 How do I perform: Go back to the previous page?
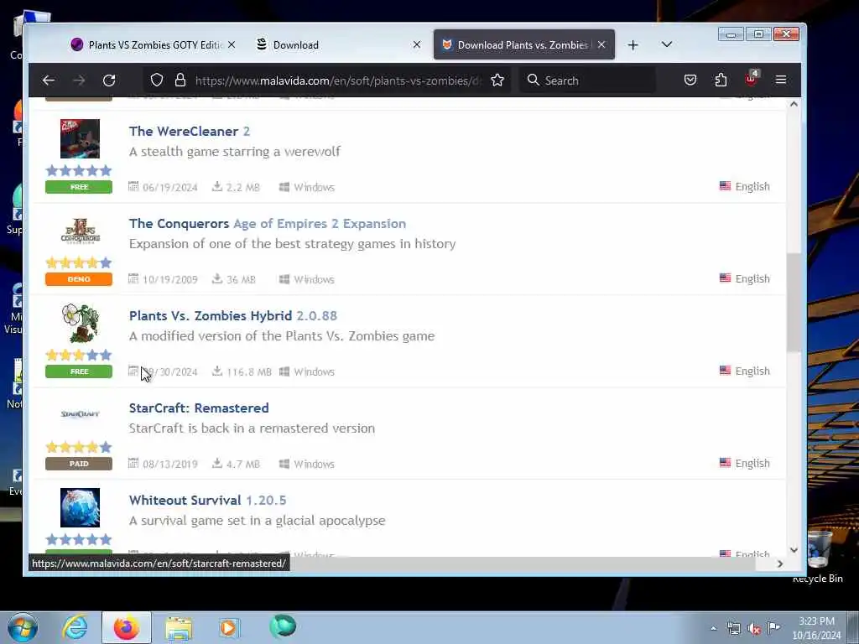(48, 80)
